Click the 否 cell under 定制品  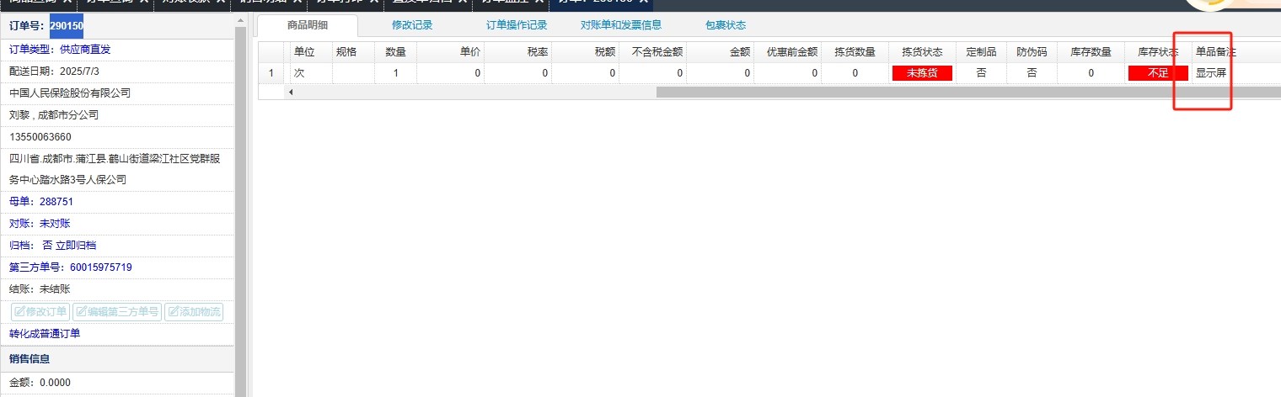coord(982,73)
